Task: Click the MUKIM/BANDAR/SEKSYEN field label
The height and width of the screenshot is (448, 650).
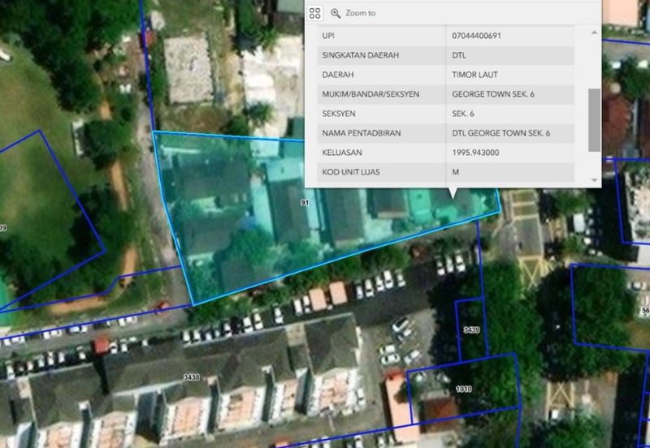Action: [370, 94]
